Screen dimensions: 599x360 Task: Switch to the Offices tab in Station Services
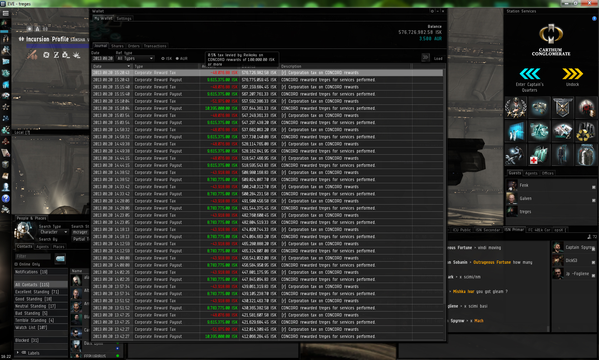548,173
